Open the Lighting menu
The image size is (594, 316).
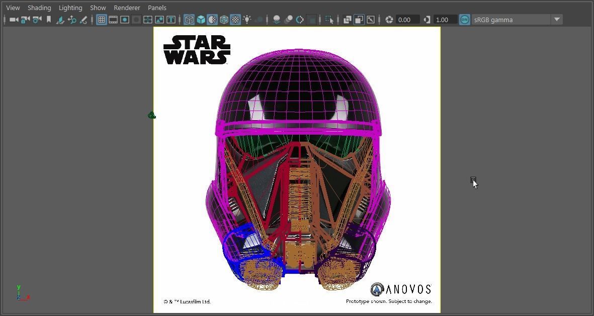coord(70,8)
